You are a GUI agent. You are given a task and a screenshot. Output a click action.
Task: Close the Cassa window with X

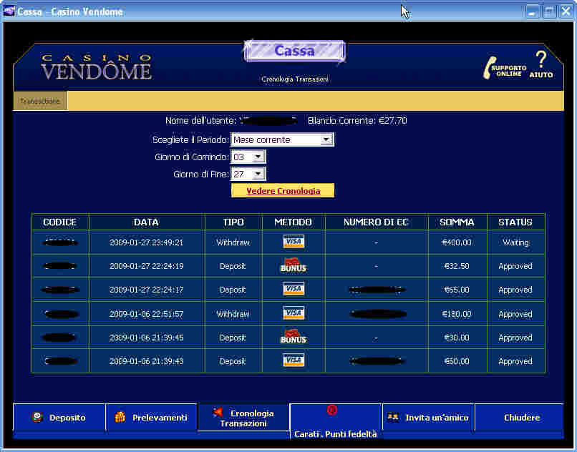[566, 11]
